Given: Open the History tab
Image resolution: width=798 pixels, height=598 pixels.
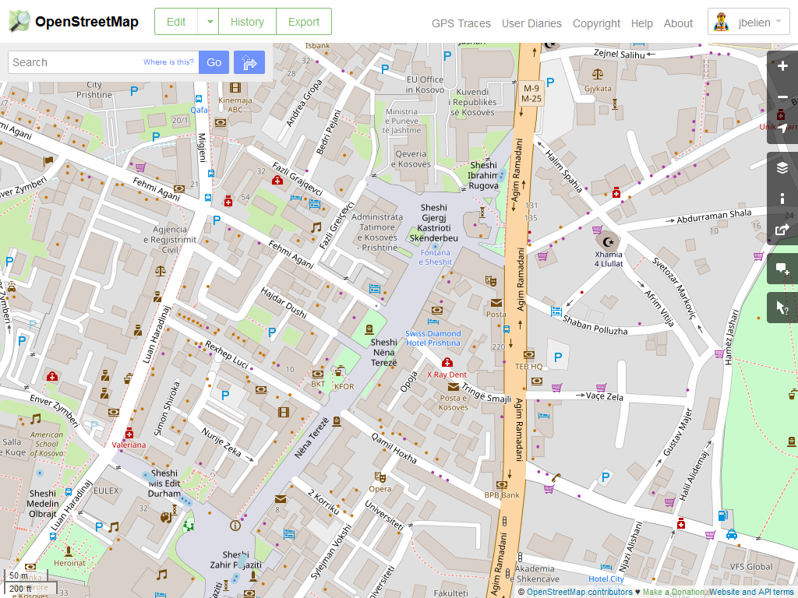Looking at the screenshot, I should tap(247, 22).
